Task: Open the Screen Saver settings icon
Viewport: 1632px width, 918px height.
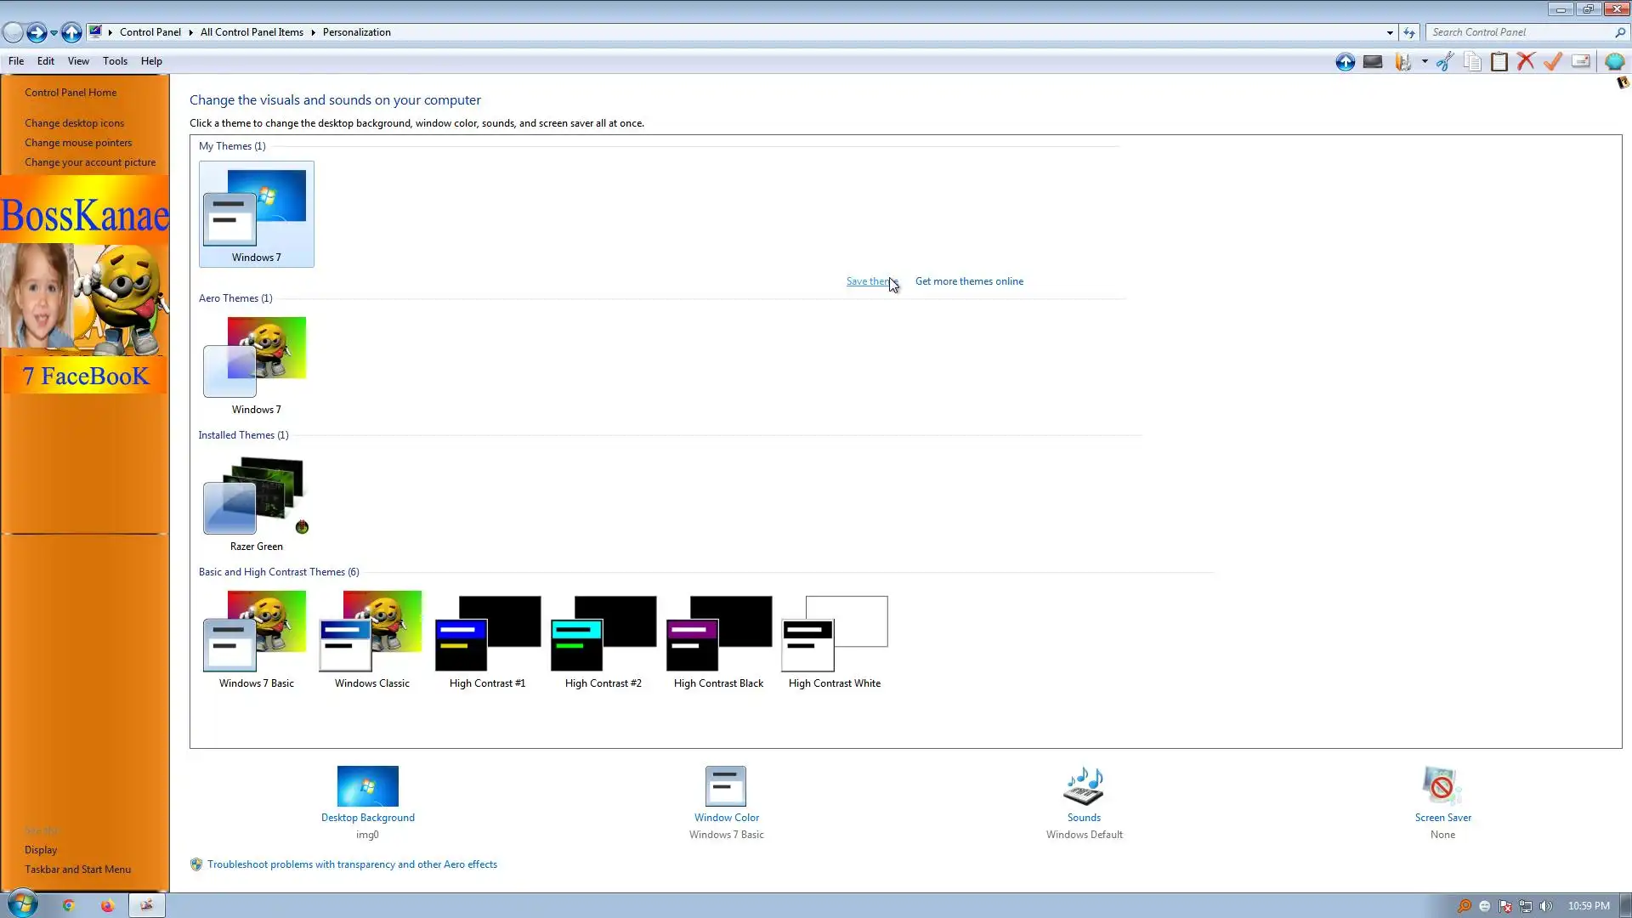Action: point(1442,786)
